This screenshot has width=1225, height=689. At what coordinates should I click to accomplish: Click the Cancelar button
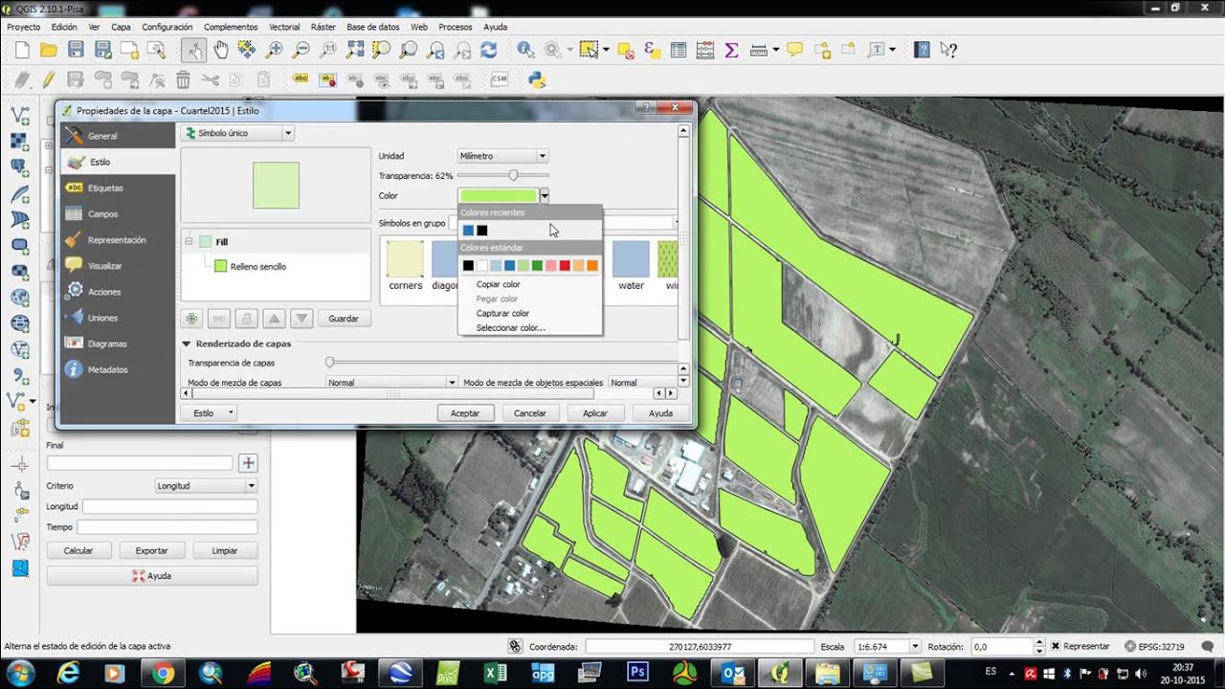tap(530, 413)
